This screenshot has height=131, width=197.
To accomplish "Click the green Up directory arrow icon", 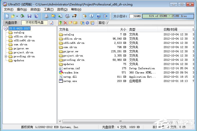I will [x=60, y=23].
